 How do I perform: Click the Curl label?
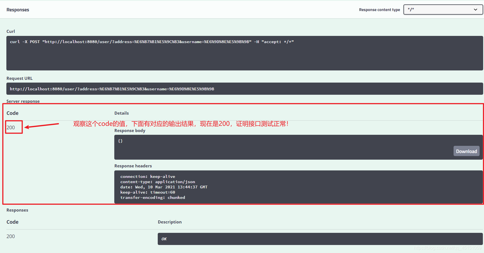[x=11, y=31]
